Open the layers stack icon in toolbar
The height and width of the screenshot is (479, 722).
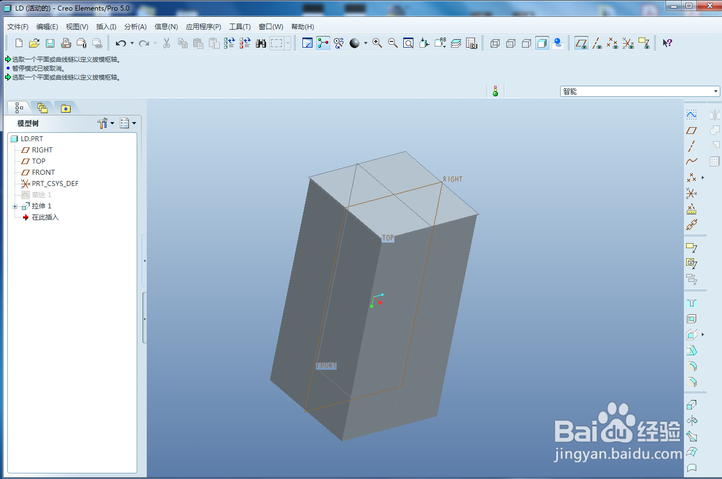point(455,43)
